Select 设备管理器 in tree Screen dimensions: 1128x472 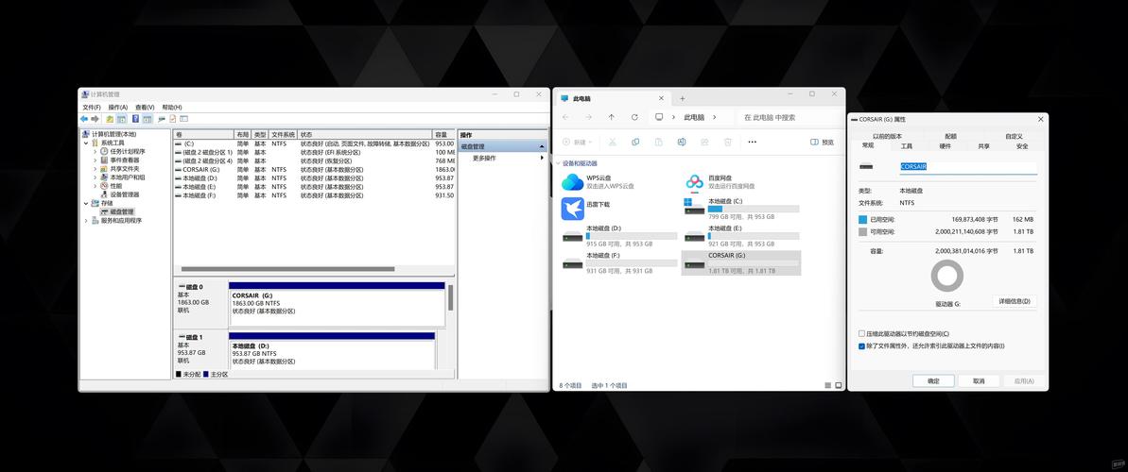coord(119,194)
